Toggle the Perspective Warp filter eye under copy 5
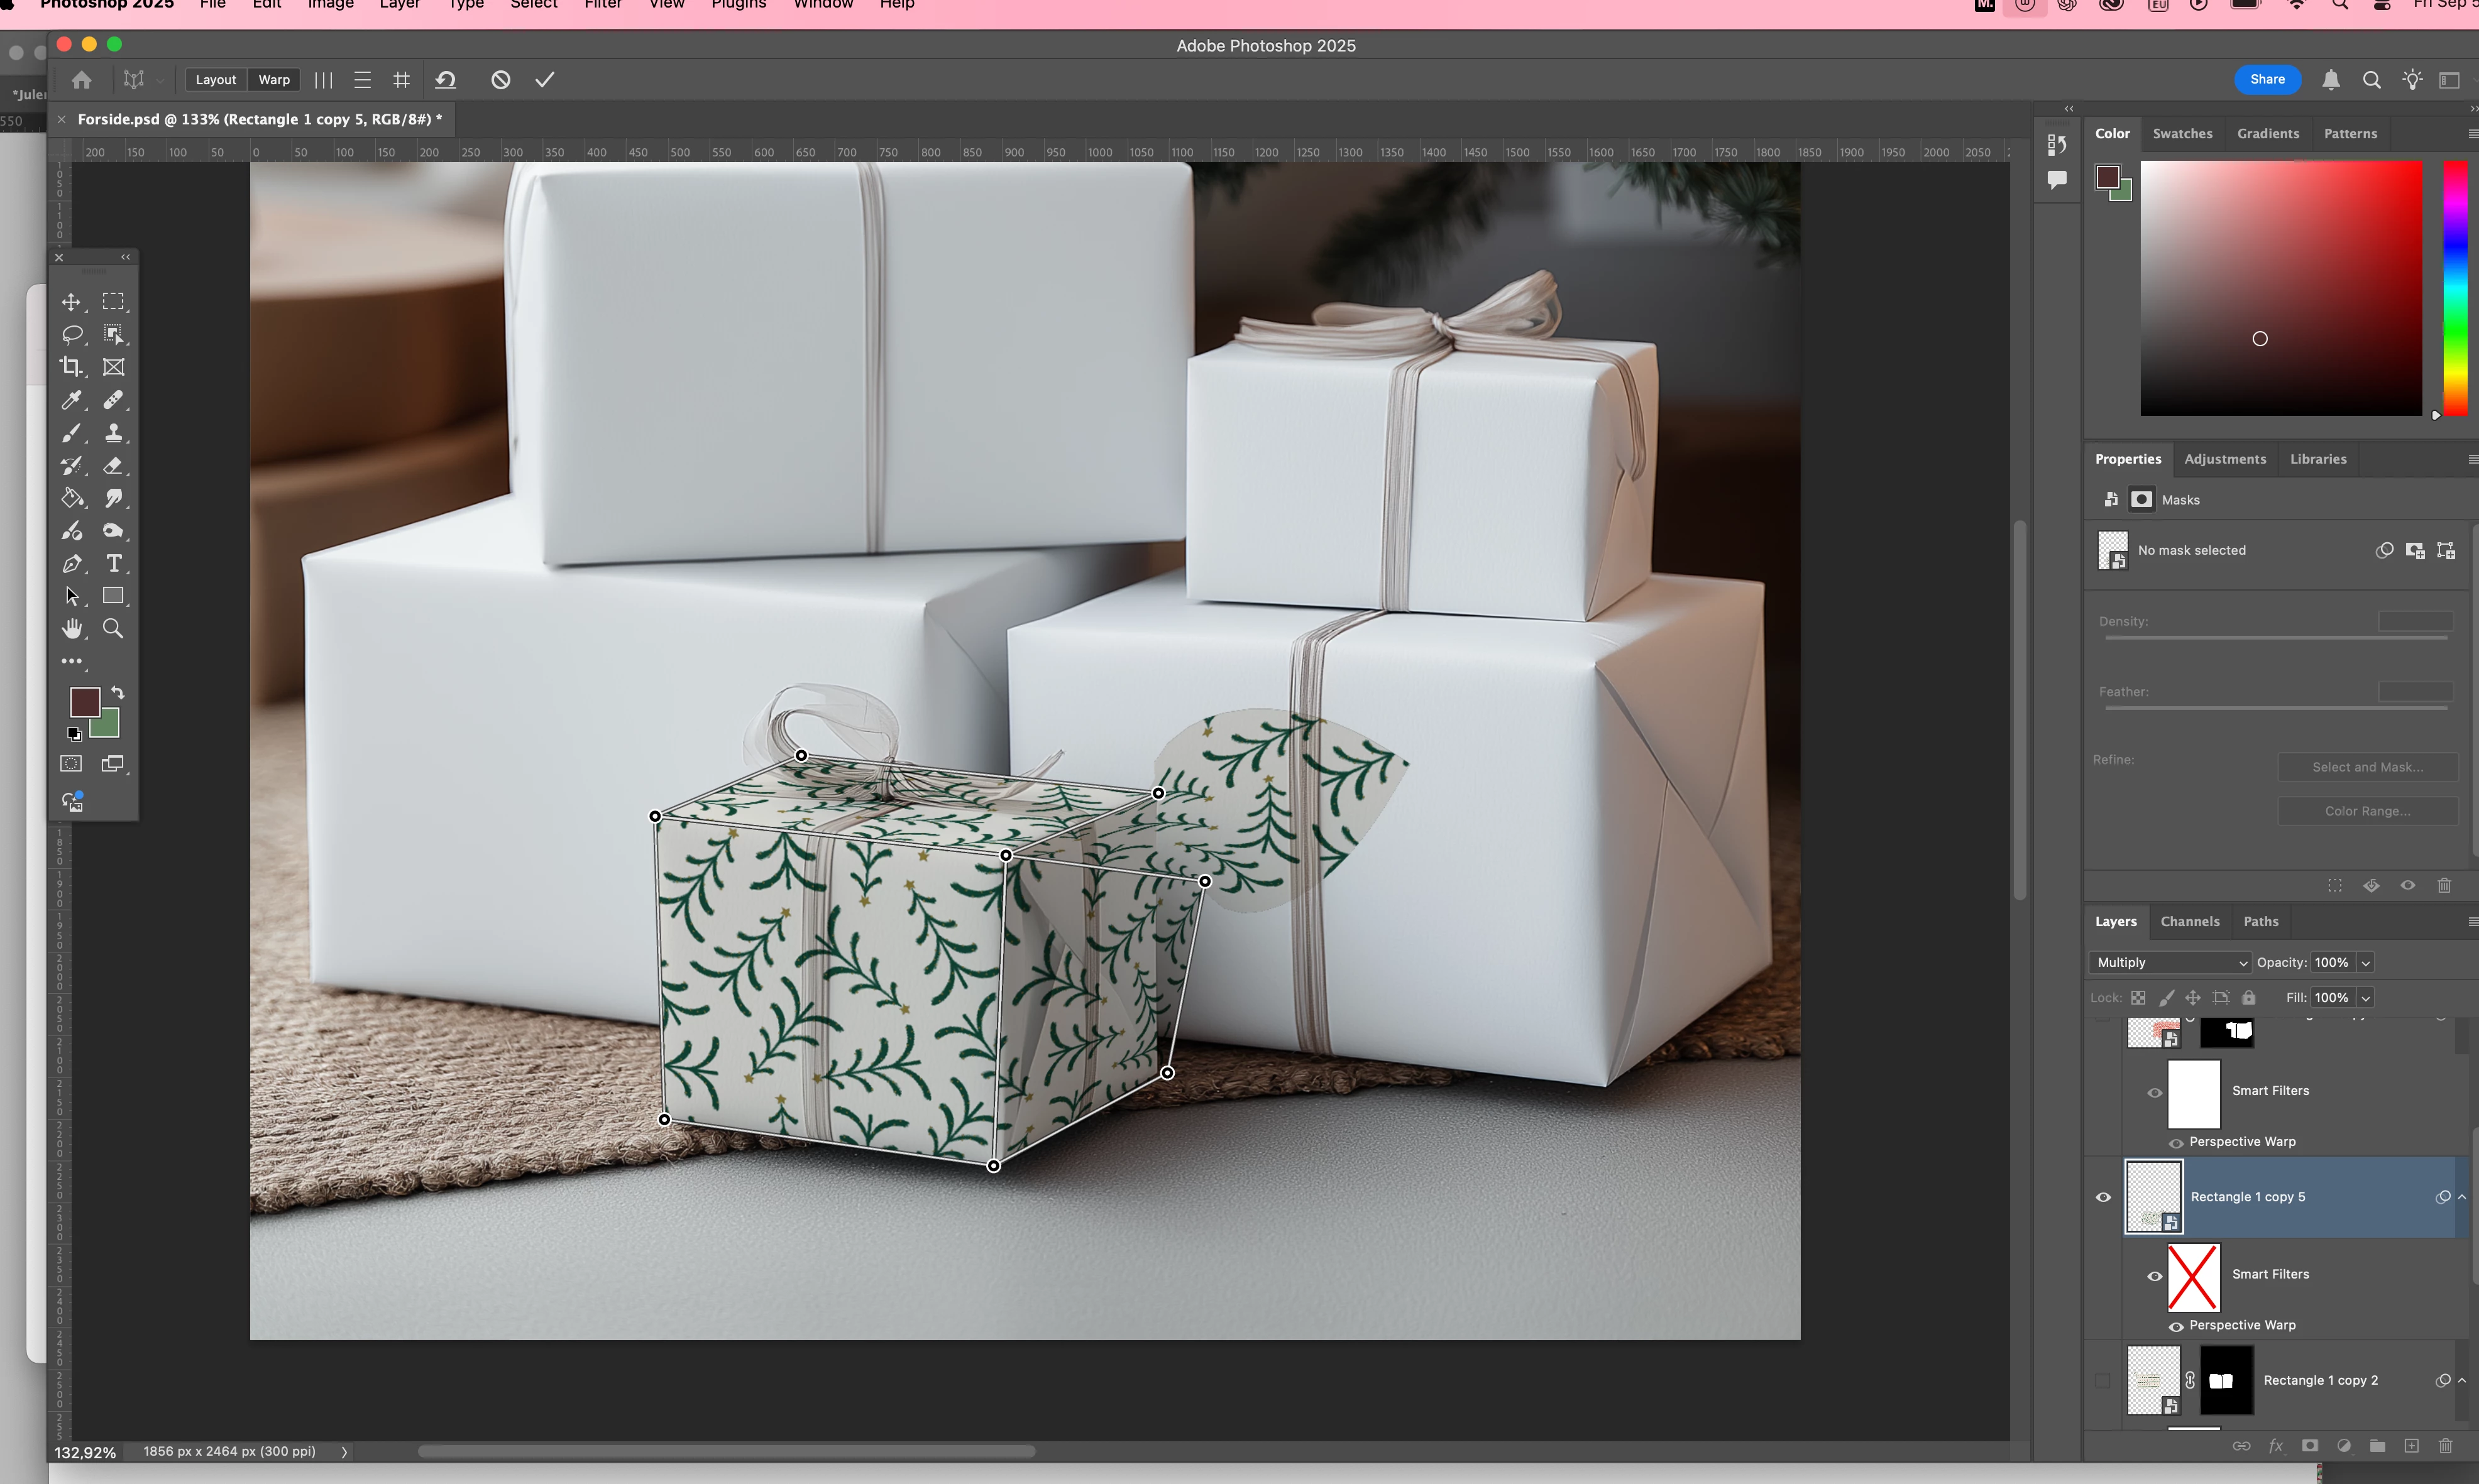Screen dimensions: 2479x1484 (2176, 1326)
